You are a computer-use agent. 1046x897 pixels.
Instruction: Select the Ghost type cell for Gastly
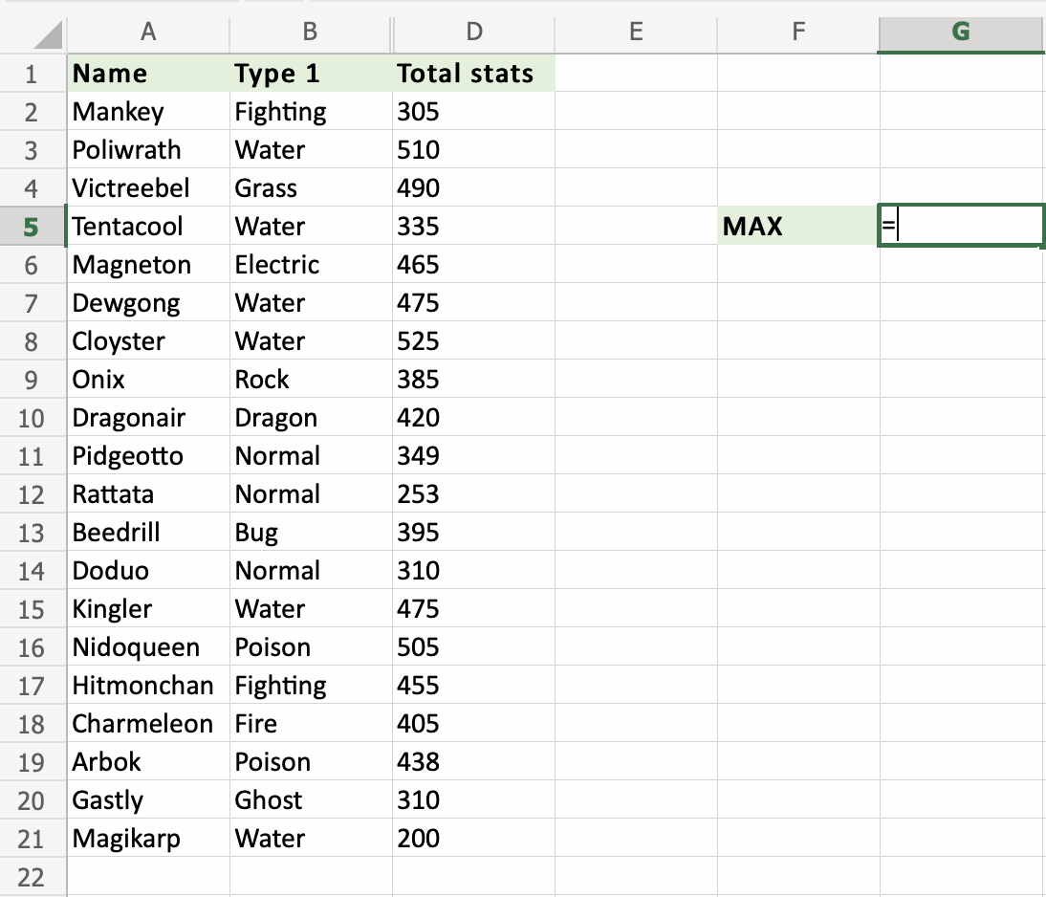coord(310,800)
